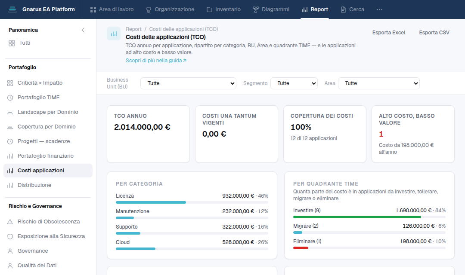This screenshot has height=275, width=465.
Task: Click the Inventario folder icon
Action: click(209, 9)
